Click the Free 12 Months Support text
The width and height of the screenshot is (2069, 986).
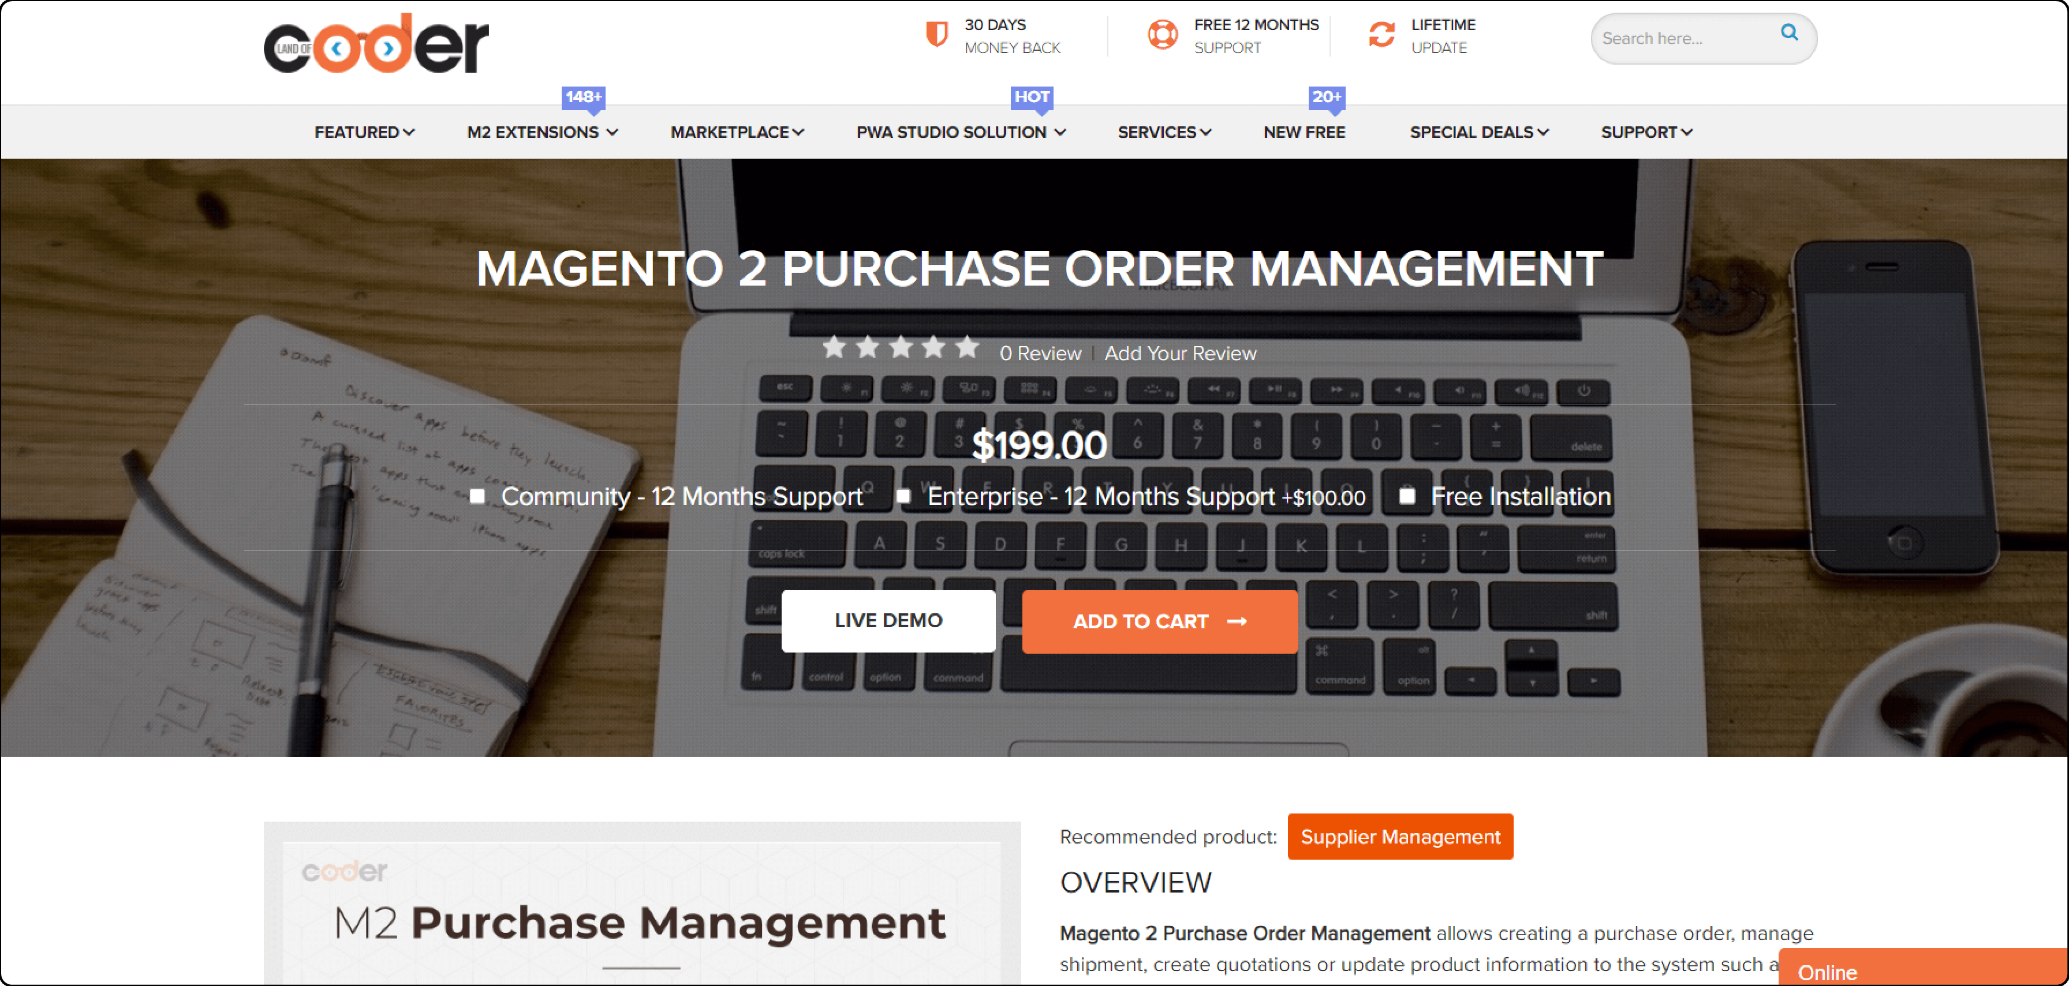(1256, 36)
